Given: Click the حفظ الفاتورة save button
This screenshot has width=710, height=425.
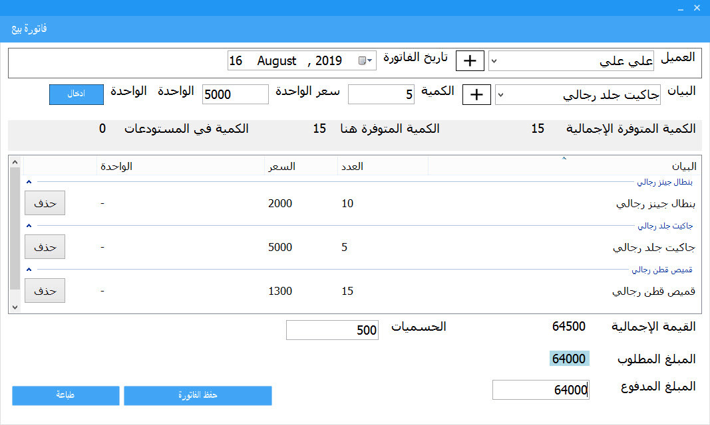Looking at the screenshot, I should (x=198, y=395).
